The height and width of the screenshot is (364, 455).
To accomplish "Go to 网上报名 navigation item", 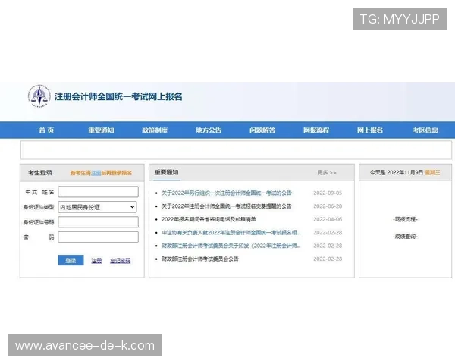I will tap(370, 130).
